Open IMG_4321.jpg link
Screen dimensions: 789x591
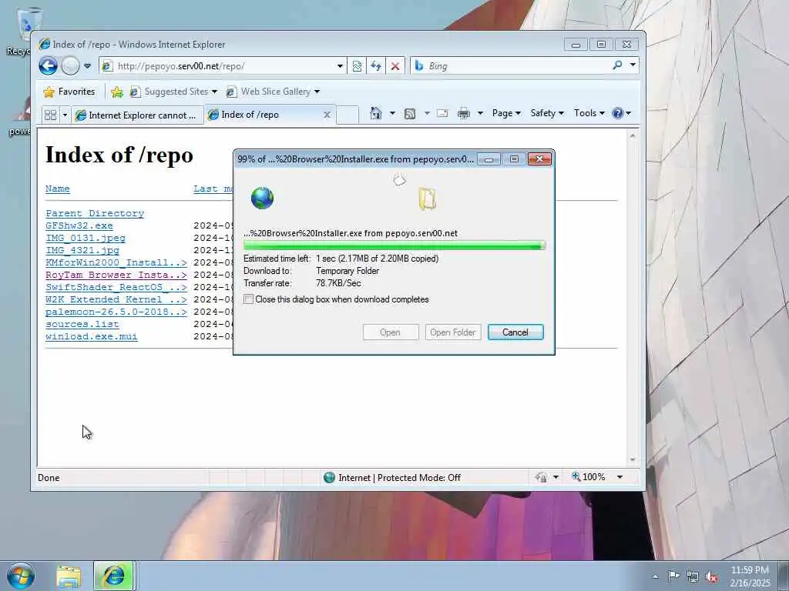click(82, 250)
